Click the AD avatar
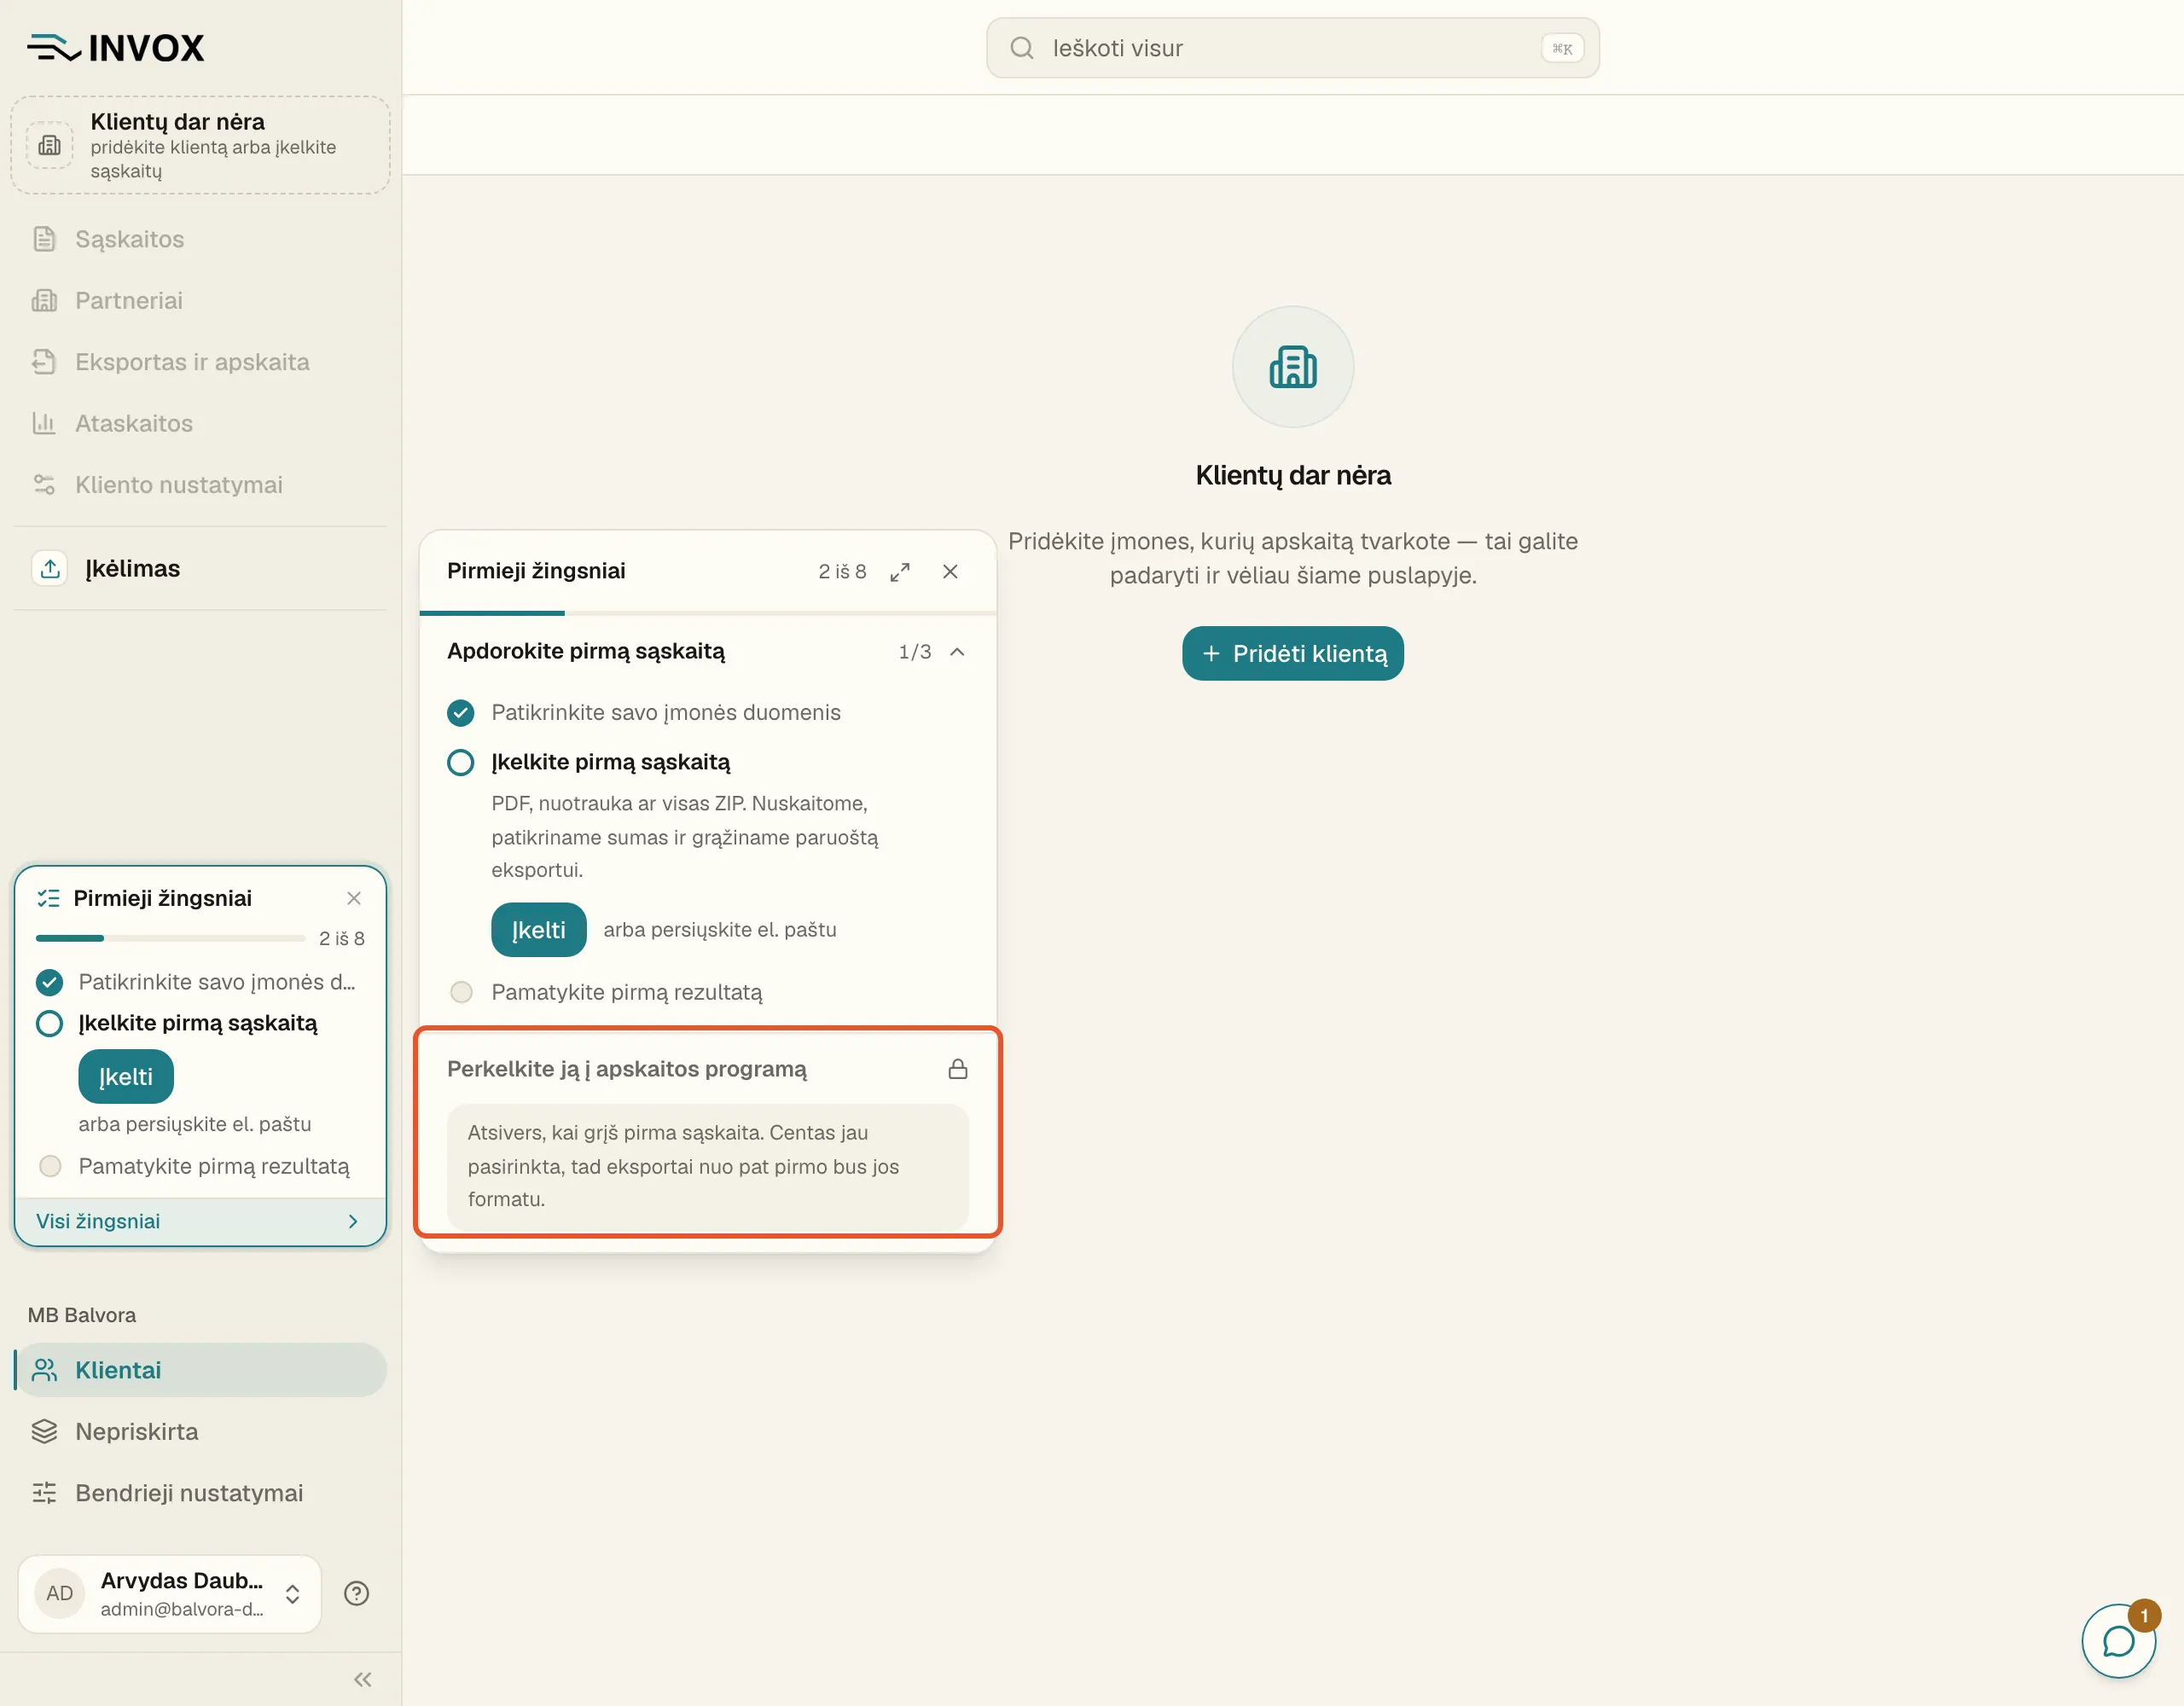The height and width of the screenshot is (1706, 2184). click(59, 1594)
